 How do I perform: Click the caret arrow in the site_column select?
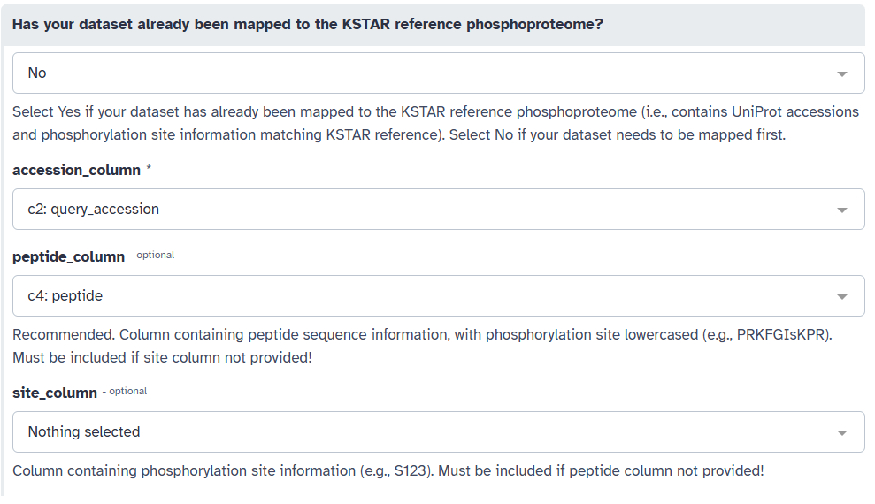coord(841,432)
